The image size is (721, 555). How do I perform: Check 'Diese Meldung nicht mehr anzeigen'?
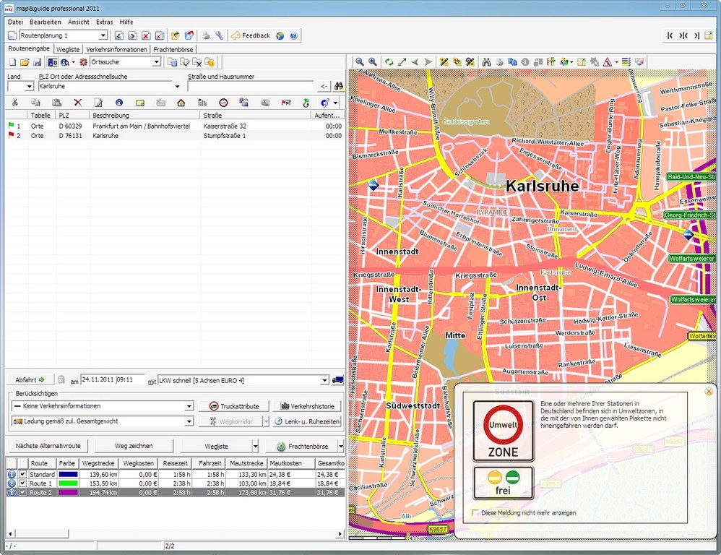475,512
